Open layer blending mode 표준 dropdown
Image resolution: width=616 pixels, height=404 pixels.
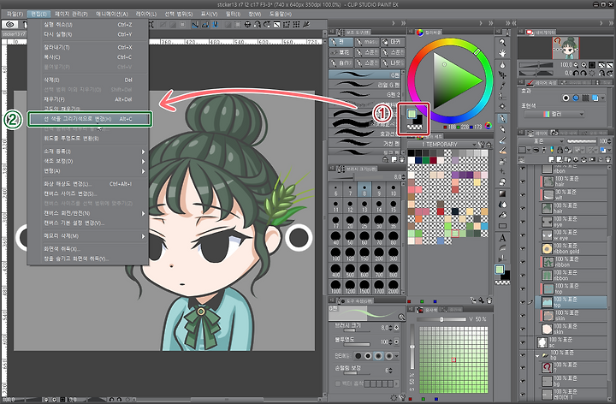click(542, 140)
